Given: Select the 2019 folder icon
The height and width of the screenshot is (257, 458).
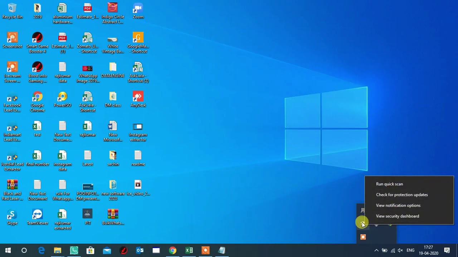Looking at the screenshot, I should click(38, 11).
